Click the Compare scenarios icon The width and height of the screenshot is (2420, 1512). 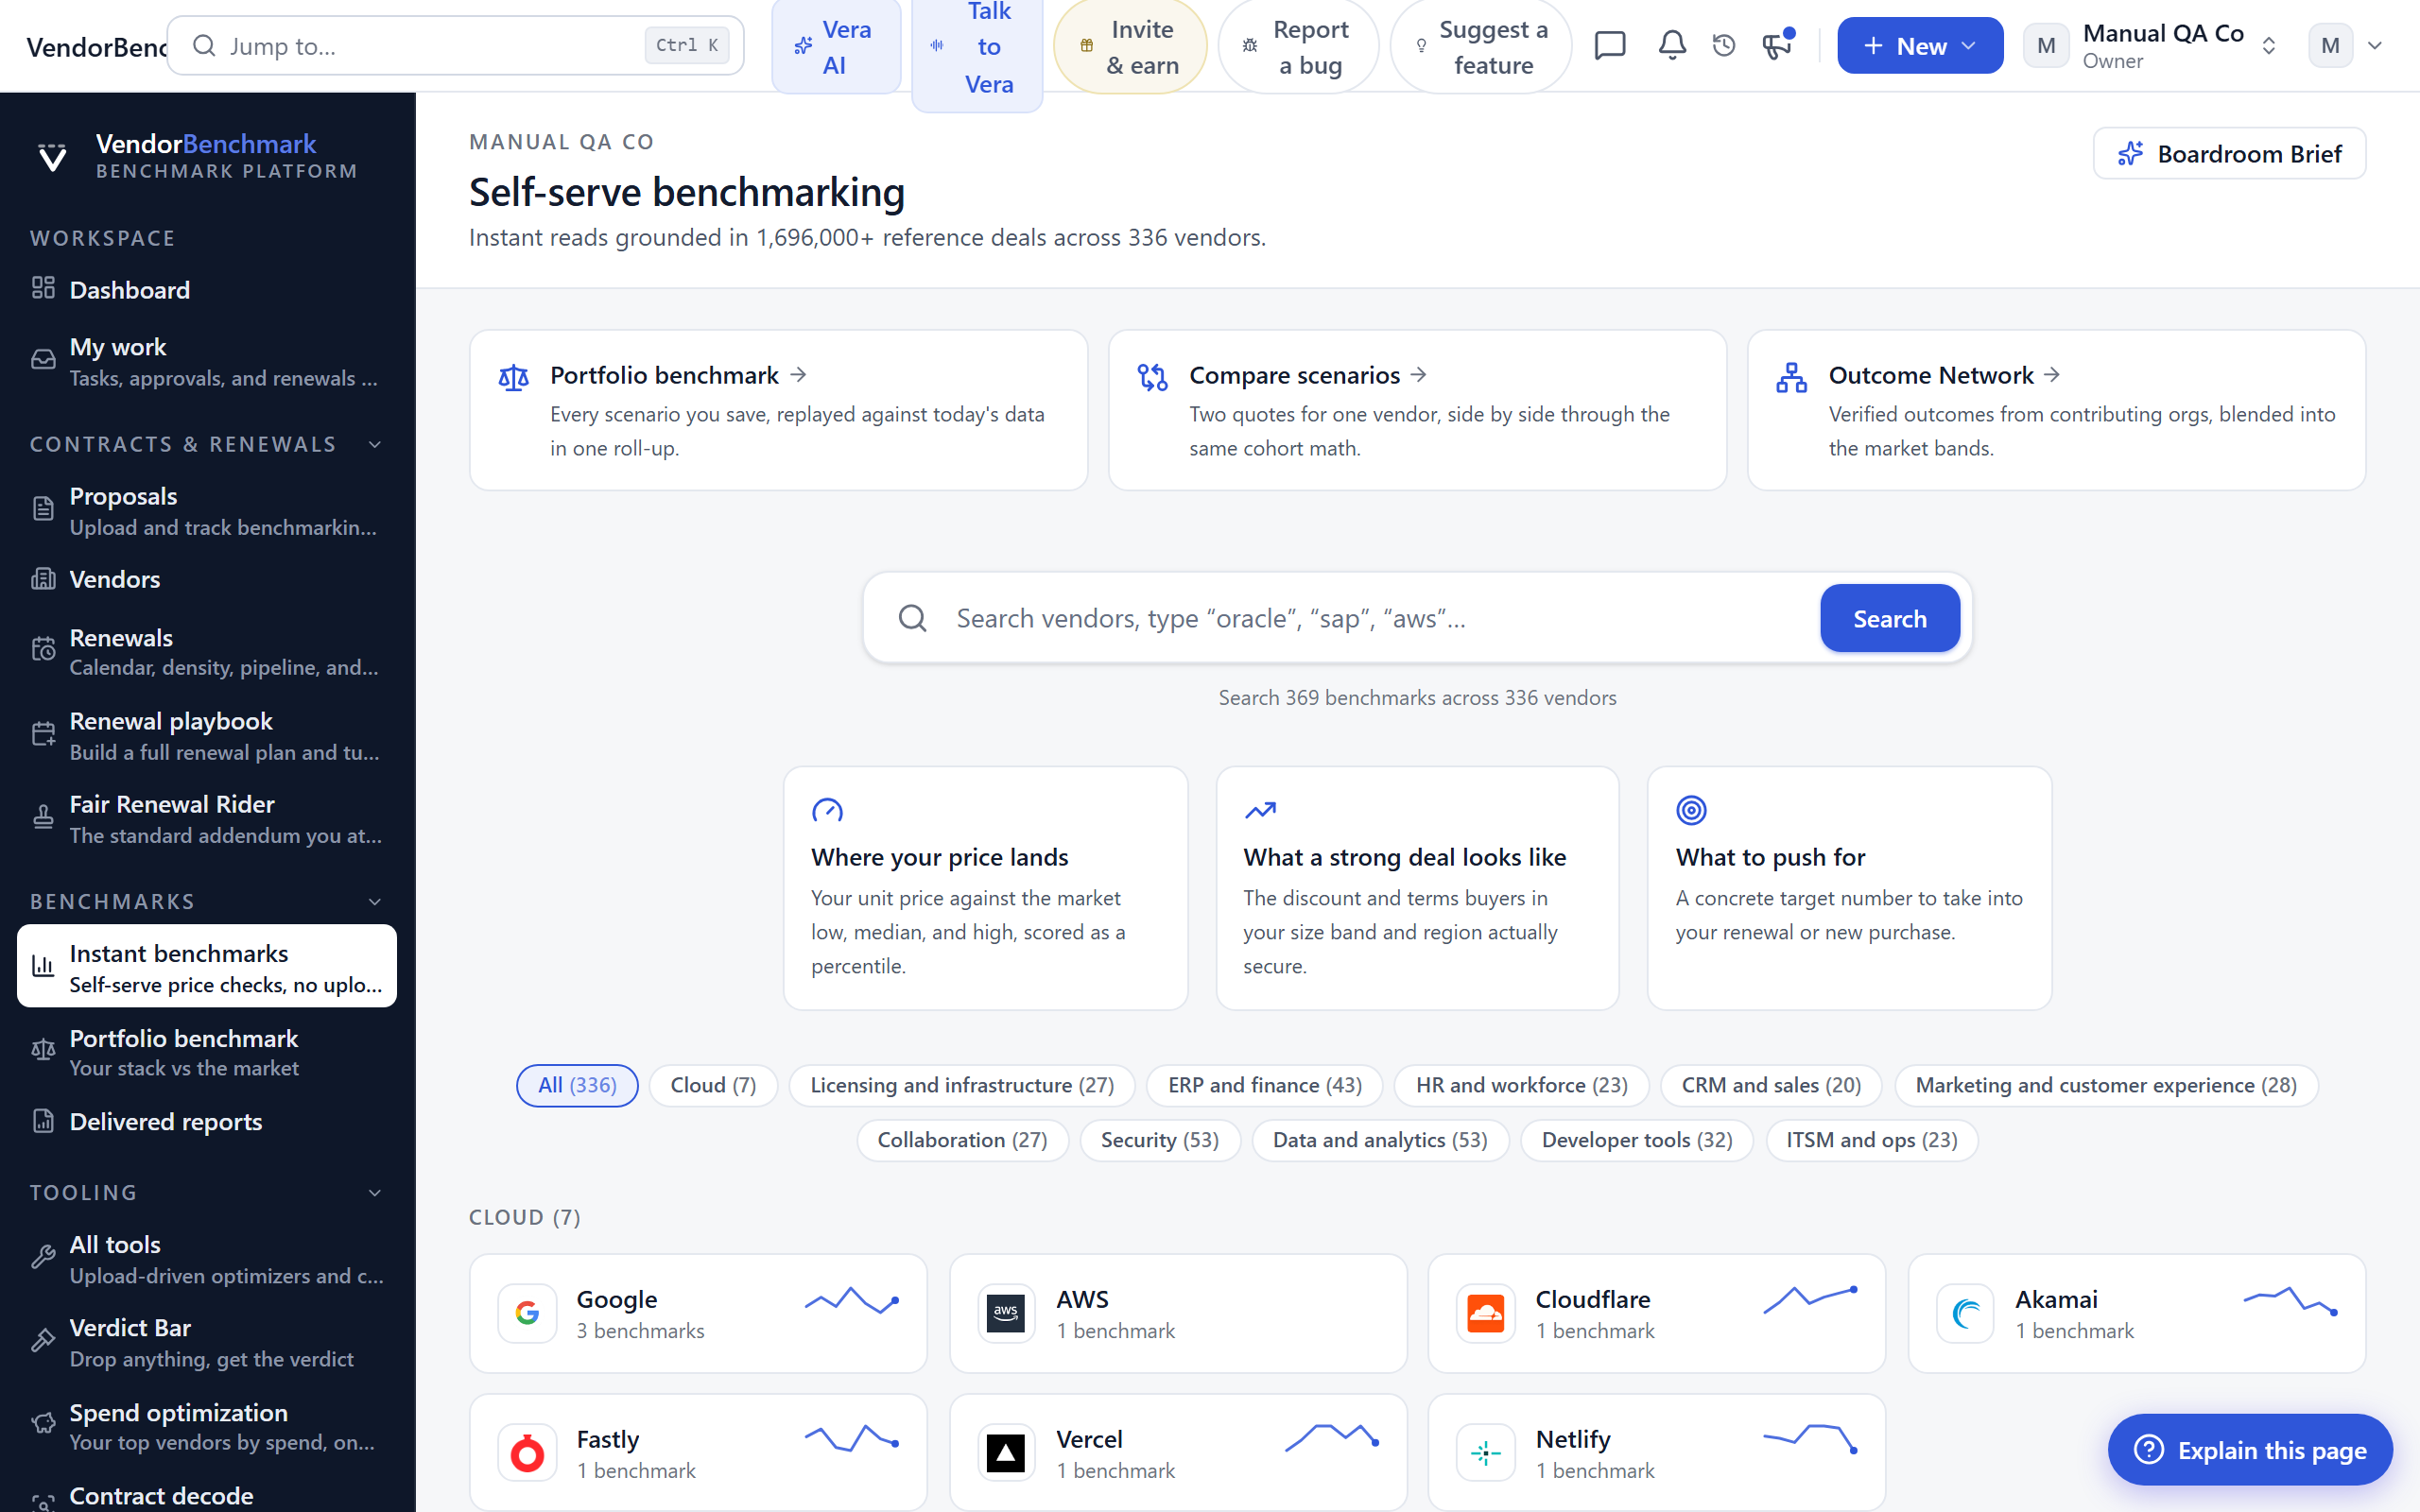point(1152,377)
